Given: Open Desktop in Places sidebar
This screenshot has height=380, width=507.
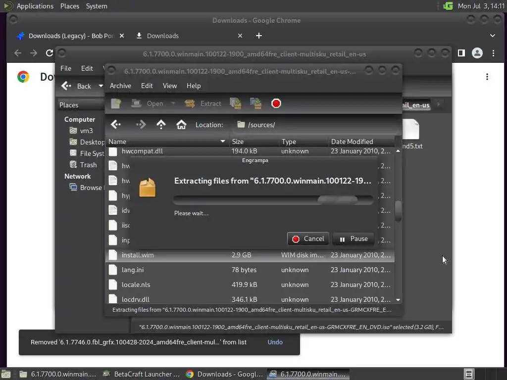Looking at the screenshot, I should pos(87,142).
